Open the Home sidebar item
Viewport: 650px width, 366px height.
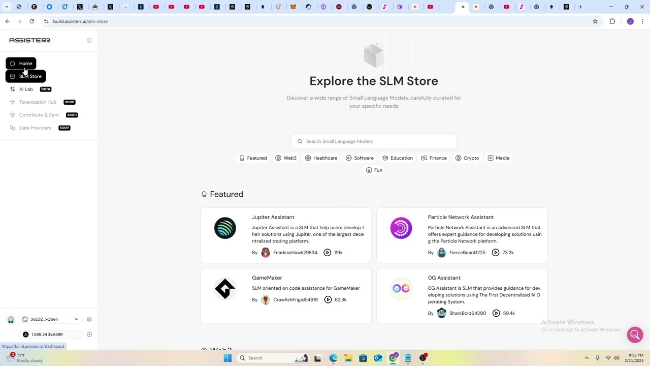tap(21, 64)
